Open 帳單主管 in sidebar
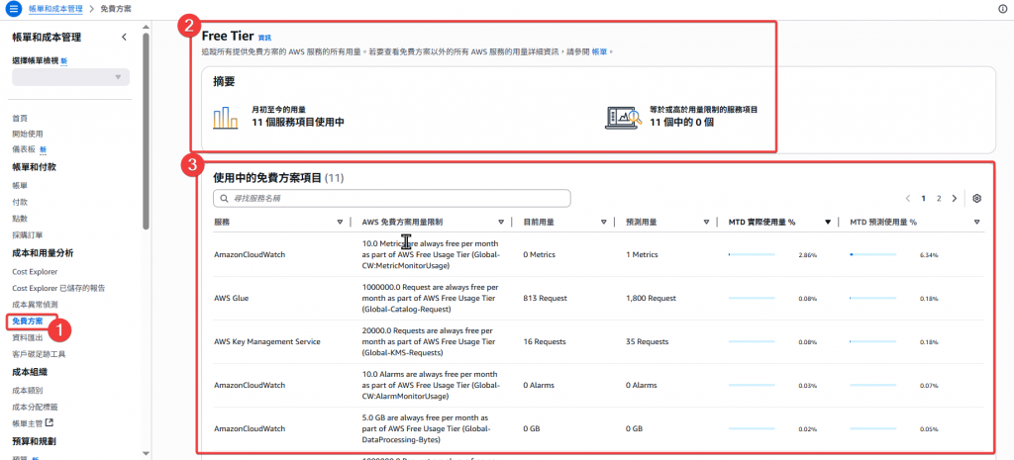1014x460 pixels. coord(27,423)
